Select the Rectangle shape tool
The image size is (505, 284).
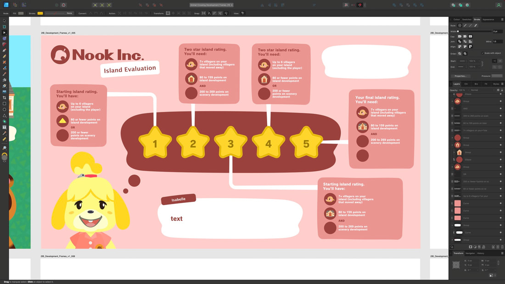4,104
